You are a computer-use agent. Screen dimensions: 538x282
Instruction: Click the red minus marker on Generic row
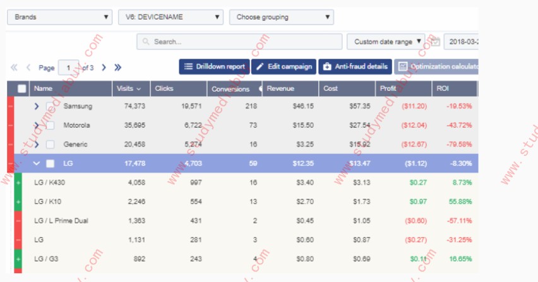coord(11,144)
